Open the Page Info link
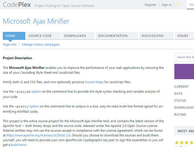This screenshot has width=194, height=147. point(10,44)
